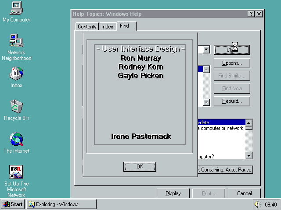Click the name Irene Pasternack in credits
The image size is (281, 210).
coord(141,136)
